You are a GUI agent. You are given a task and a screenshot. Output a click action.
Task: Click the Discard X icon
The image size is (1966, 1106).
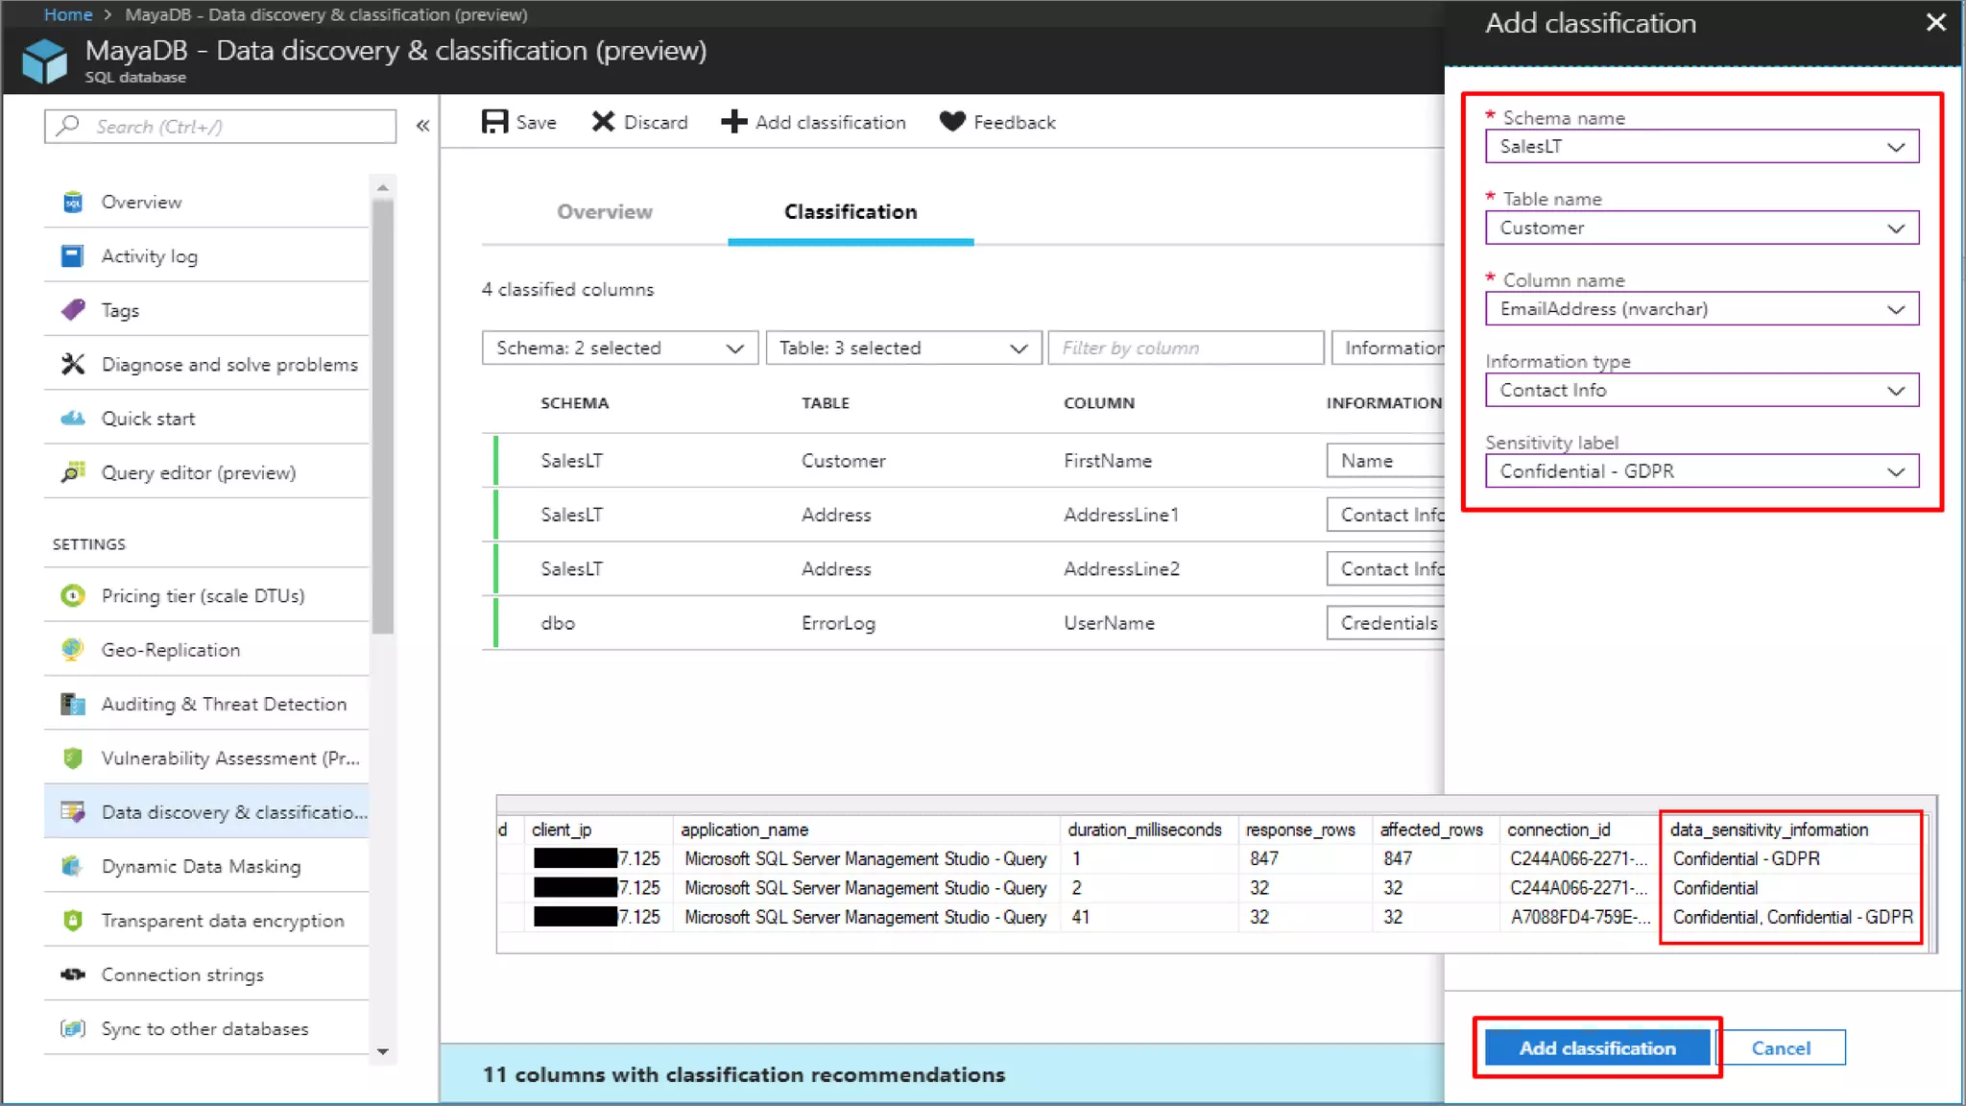(603, 122)
